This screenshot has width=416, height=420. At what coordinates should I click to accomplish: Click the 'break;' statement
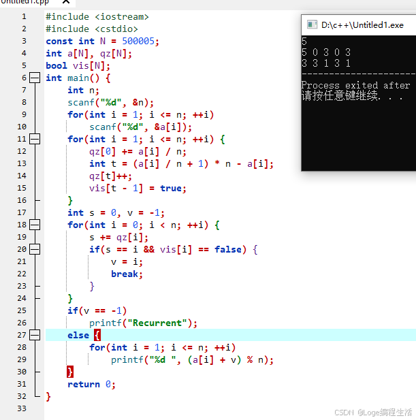point(127,274)
